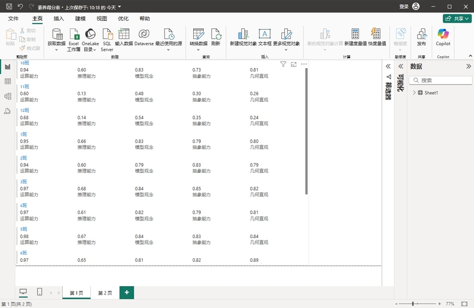Undo the last action
This screenshot has width=474, height=308.
coord(20,7)
